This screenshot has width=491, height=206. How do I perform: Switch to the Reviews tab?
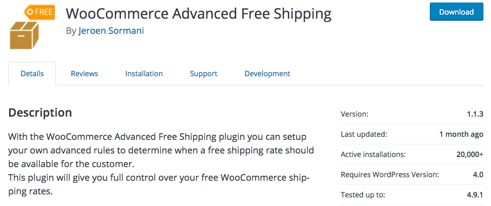[x=84, y=74]
